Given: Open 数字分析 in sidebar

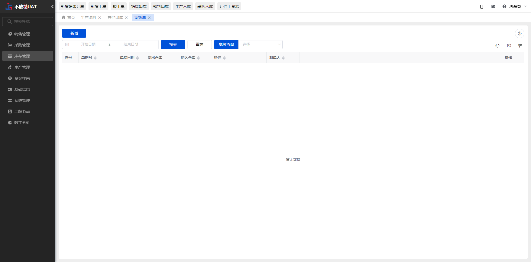Looking at the screenshot, I should click(x=28, y=123).
